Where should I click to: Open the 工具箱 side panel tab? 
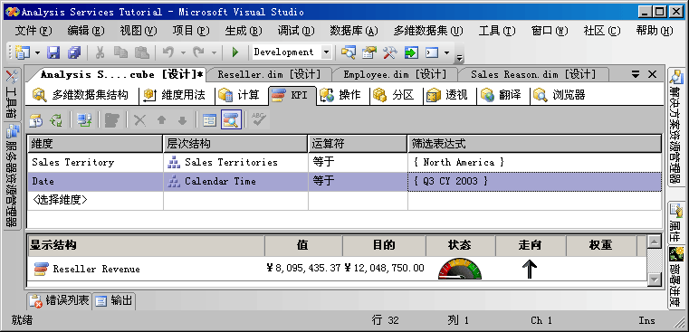click(x=12, y=95)
